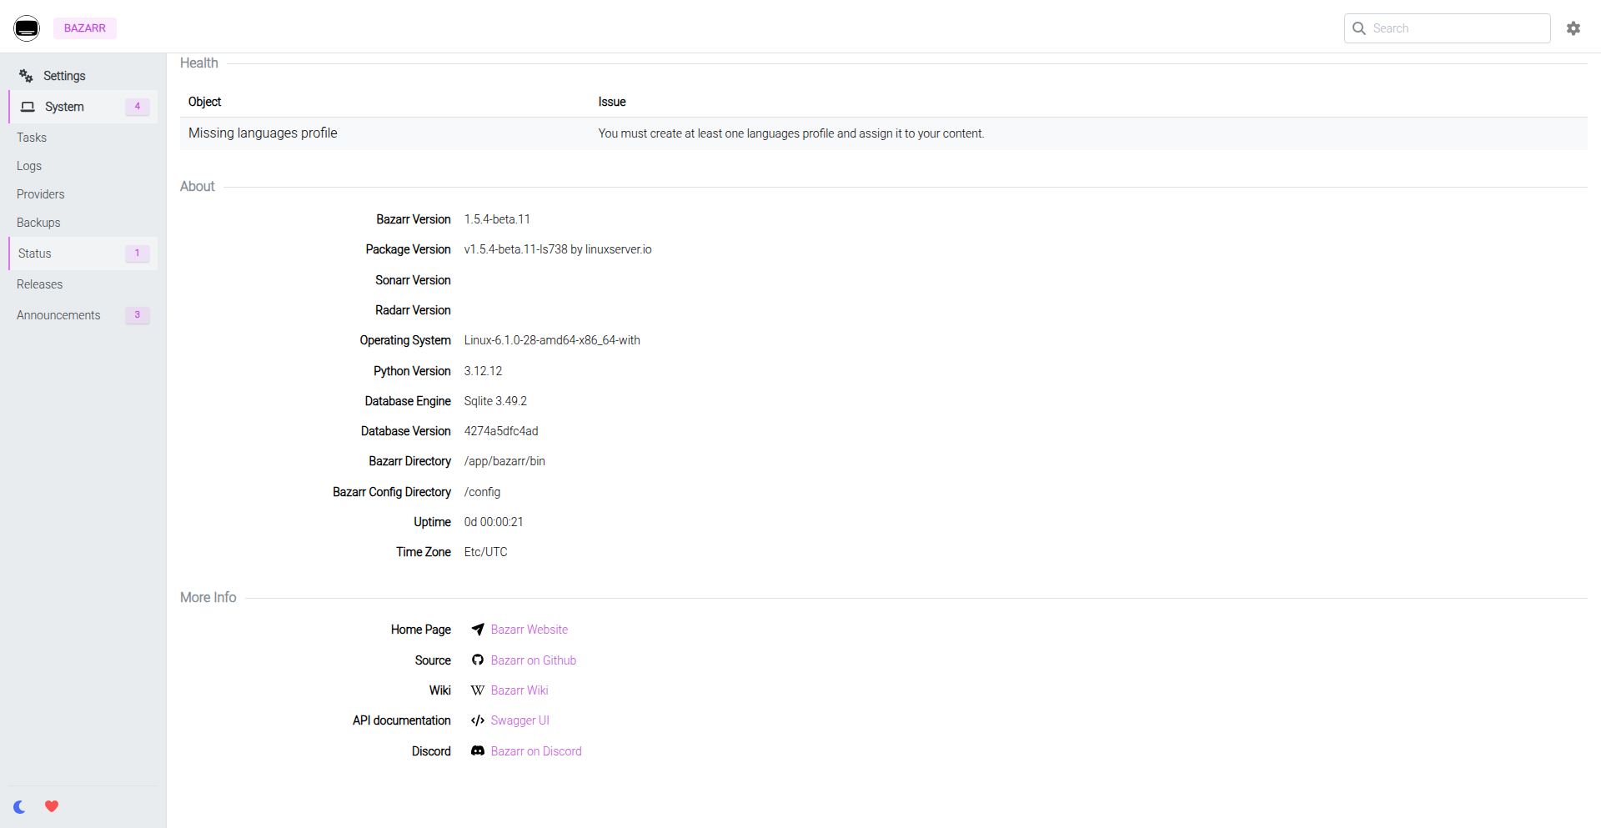Click the paper plane icon next to Home Page
The width and height of the screenshot is (1601, 828).
click(x=477, y=629)
